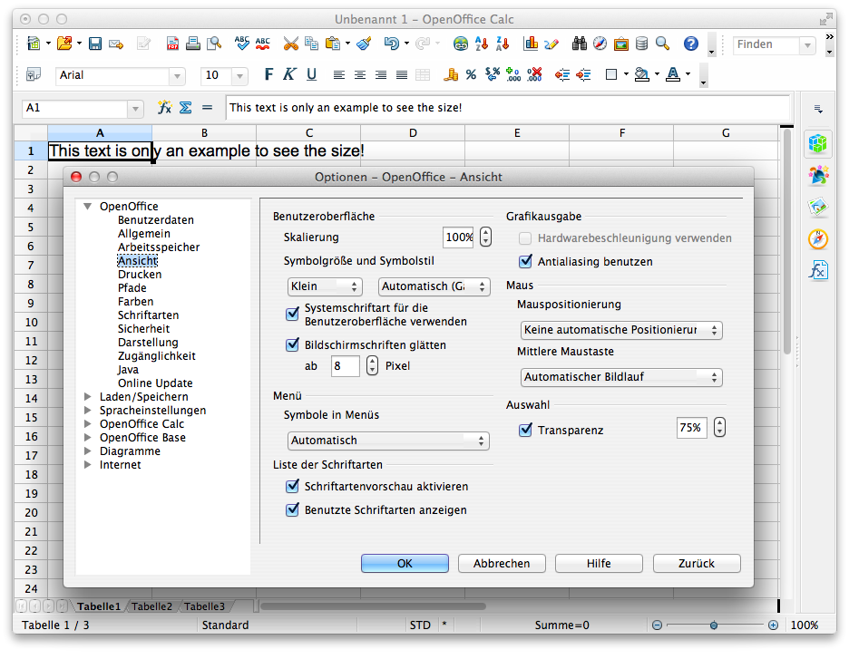Expand the Internet tree node
The height and width of the screenshot is (659, 849).
click(88, 465)
